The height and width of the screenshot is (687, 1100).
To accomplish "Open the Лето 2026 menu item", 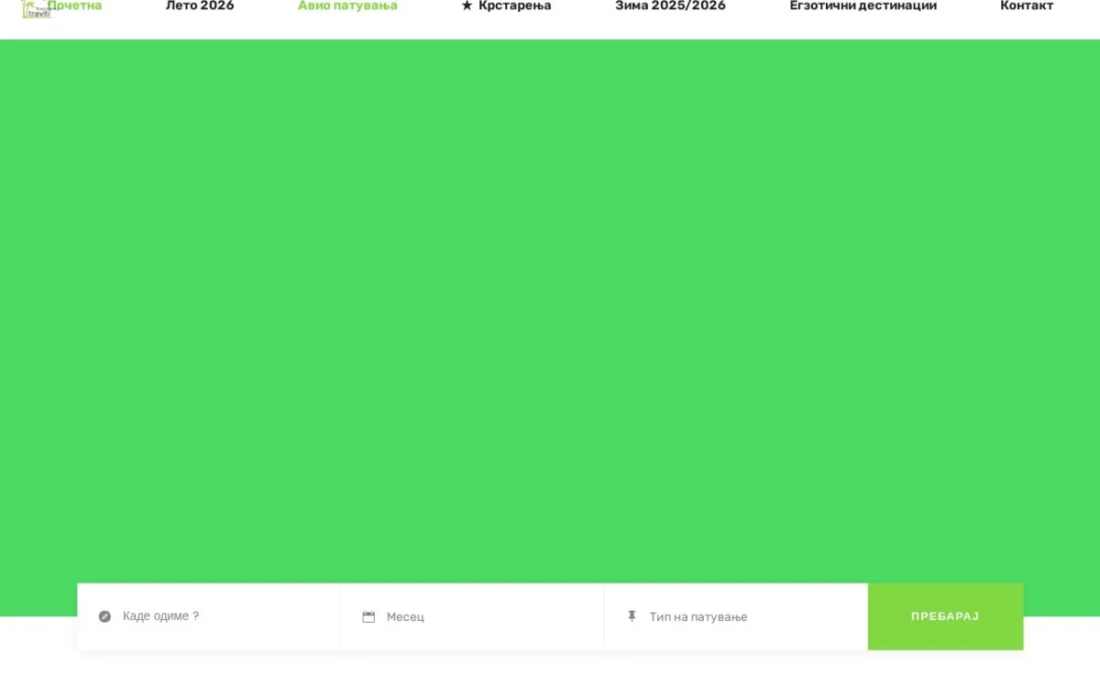I will [x=200, y=5].
